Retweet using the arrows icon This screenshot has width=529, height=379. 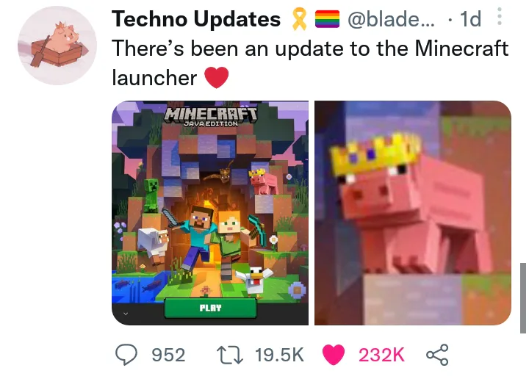pyautogui.click(x=229, y=355)
